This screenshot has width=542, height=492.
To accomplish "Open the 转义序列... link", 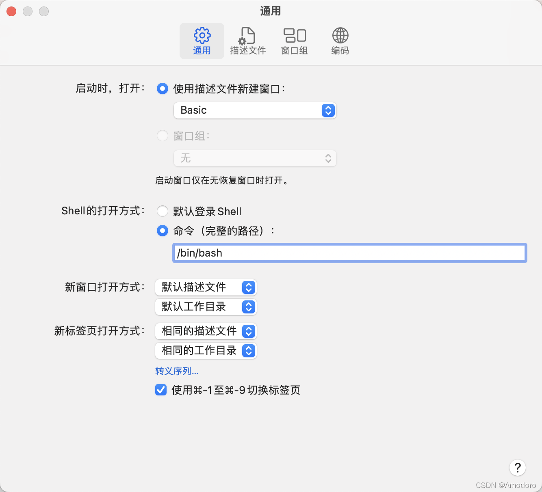I will [x=177, y=371].
